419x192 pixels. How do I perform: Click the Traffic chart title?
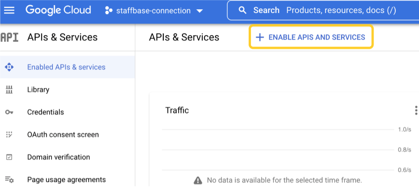(x=177, y=110)
